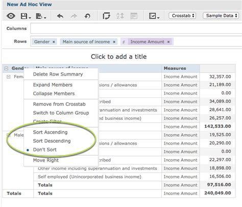This screenshot has height=207, width=242.
Task: Click the undo arrow icon
Action: 60,16
